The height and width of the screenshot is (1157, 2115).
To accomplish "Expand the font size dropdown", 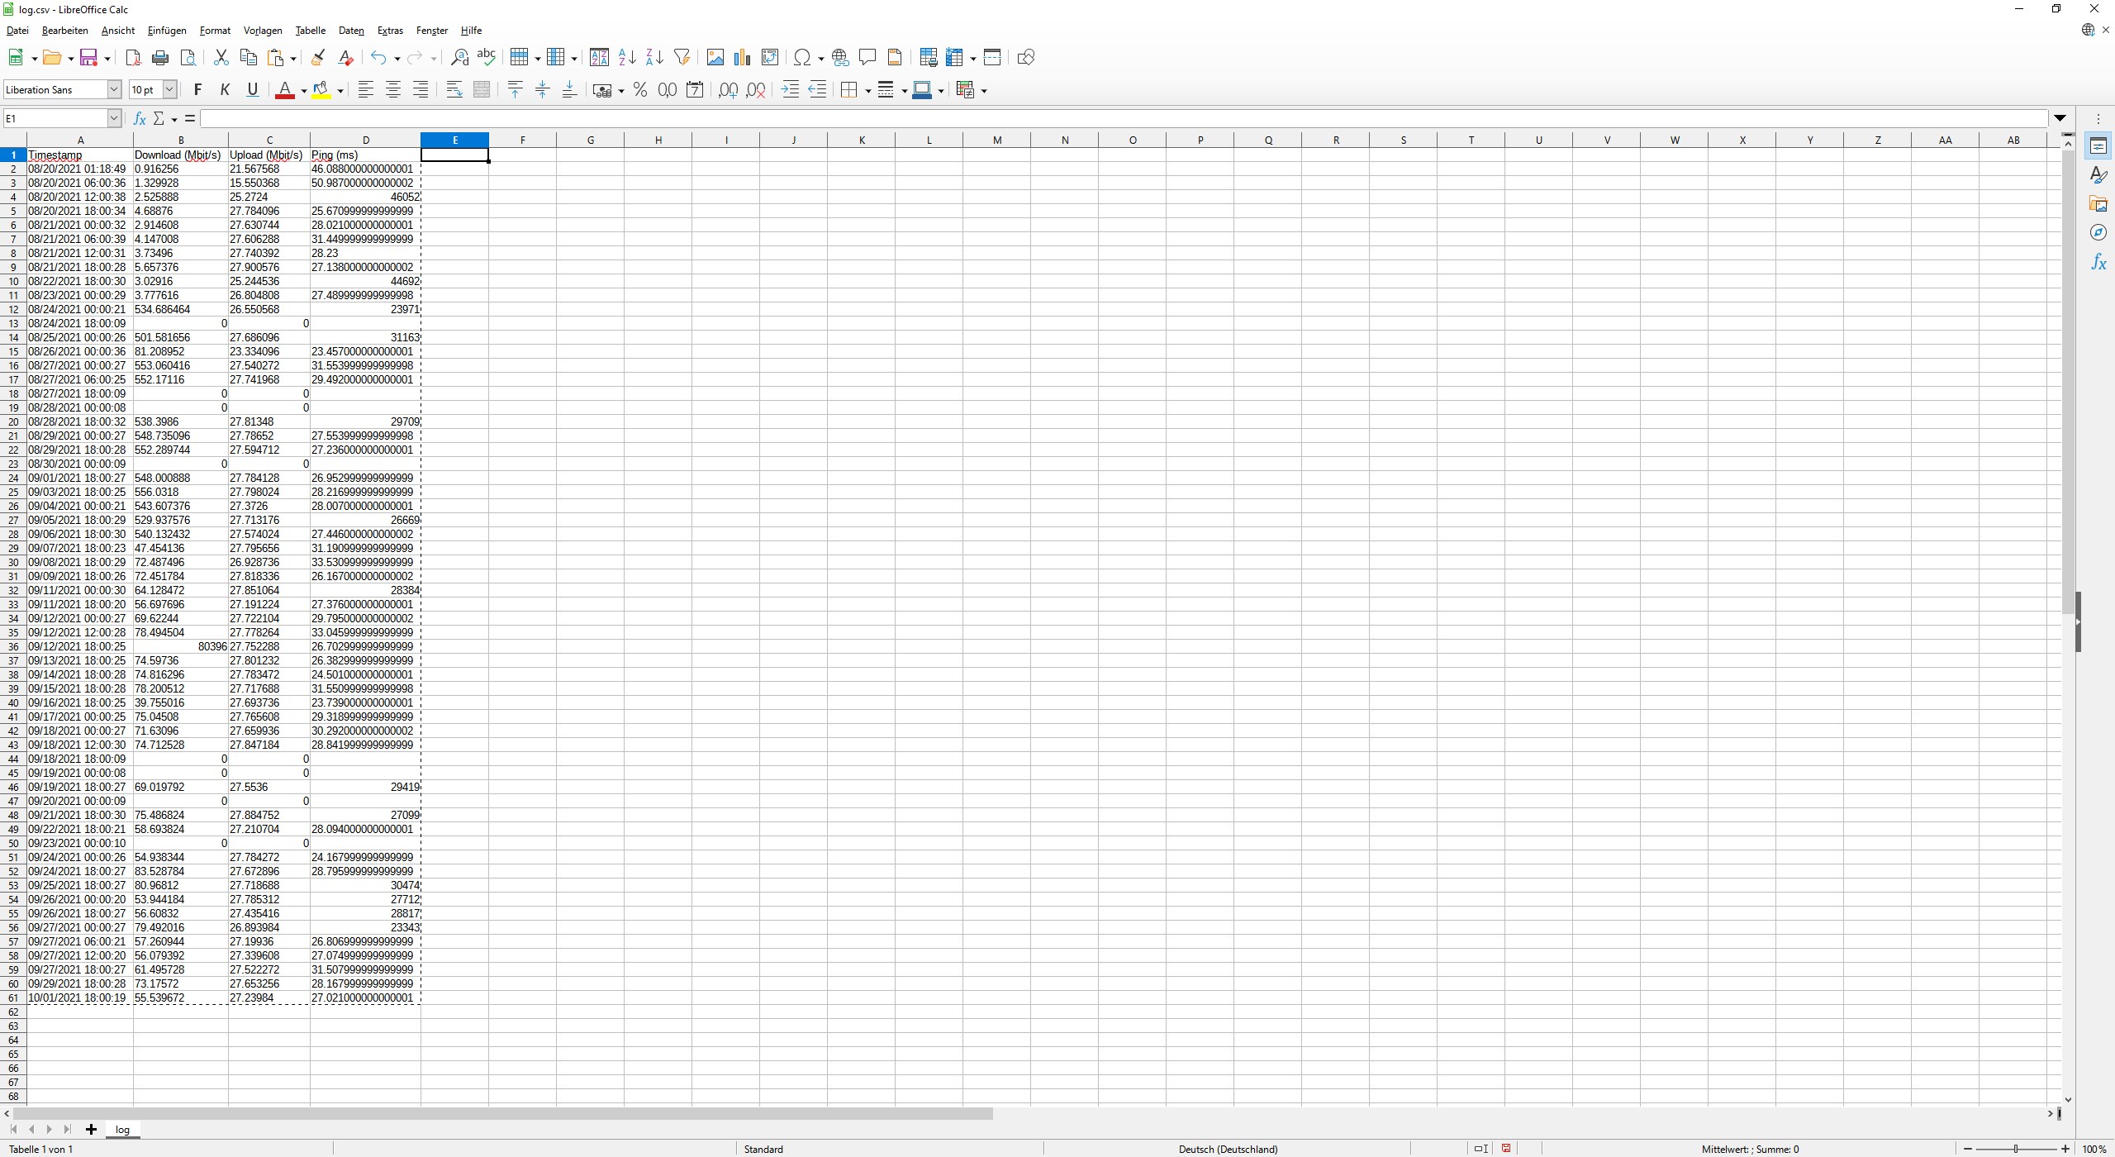I will [x=169, y=90].
